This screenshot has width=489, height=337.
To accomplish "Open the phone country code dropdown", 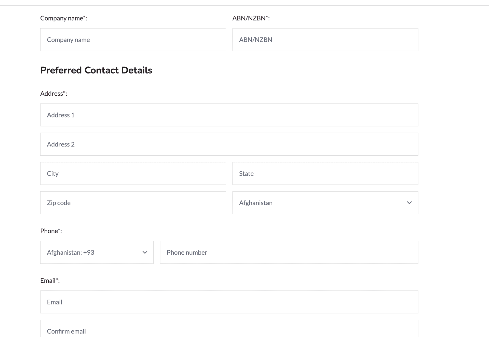I will [97, 252].
